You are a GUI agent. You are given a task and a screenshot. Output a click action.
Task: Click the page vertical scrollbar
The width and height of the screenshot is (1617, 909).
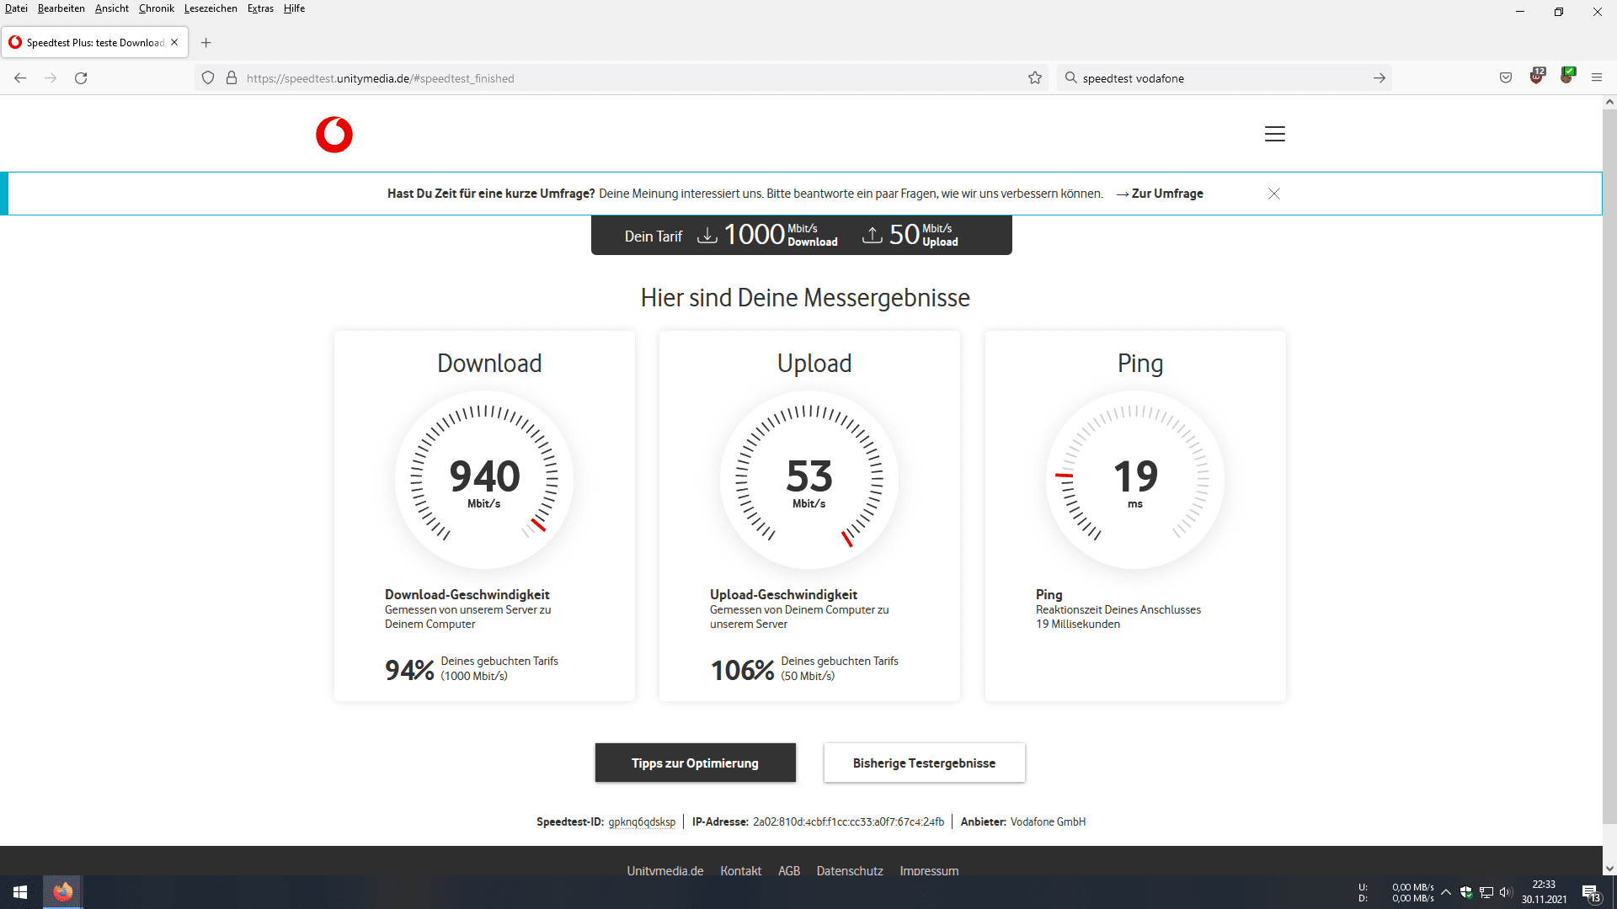tap(1609, 463)
